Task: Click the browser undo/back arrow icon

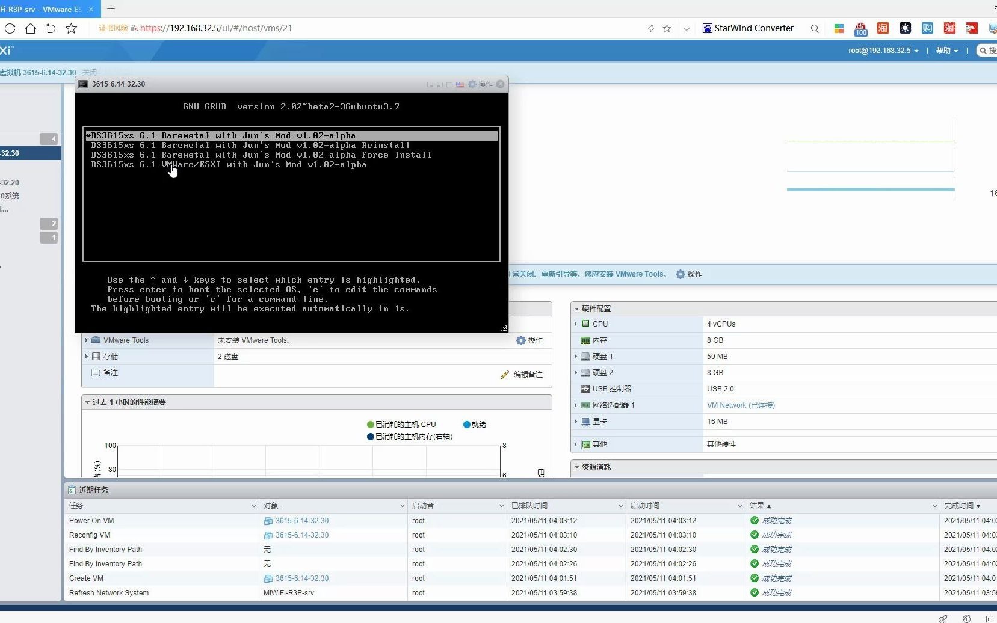Action: tap(51, 28)
